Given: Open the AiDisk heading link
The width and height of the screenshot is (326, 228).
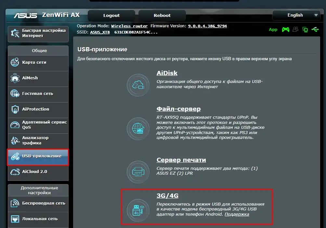Looking at the screenshot, I should point(167,73).
